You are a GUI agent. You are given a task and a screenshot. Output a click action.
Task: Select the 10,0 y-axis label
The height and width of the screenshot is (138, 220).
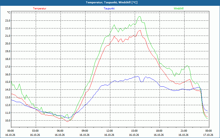(8, 120)
